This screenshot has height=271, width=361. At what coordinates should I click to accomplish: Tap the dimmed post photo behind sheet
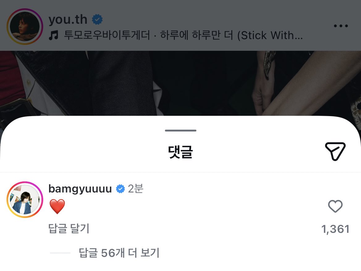(x=180, y=83)
